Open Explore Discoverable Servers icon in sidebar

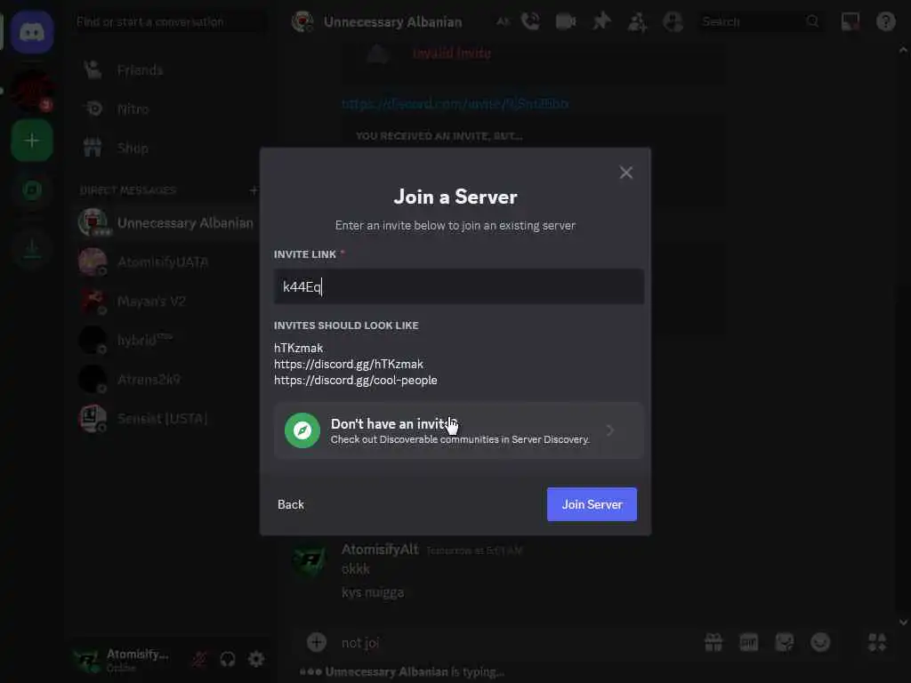coord(32,189)
